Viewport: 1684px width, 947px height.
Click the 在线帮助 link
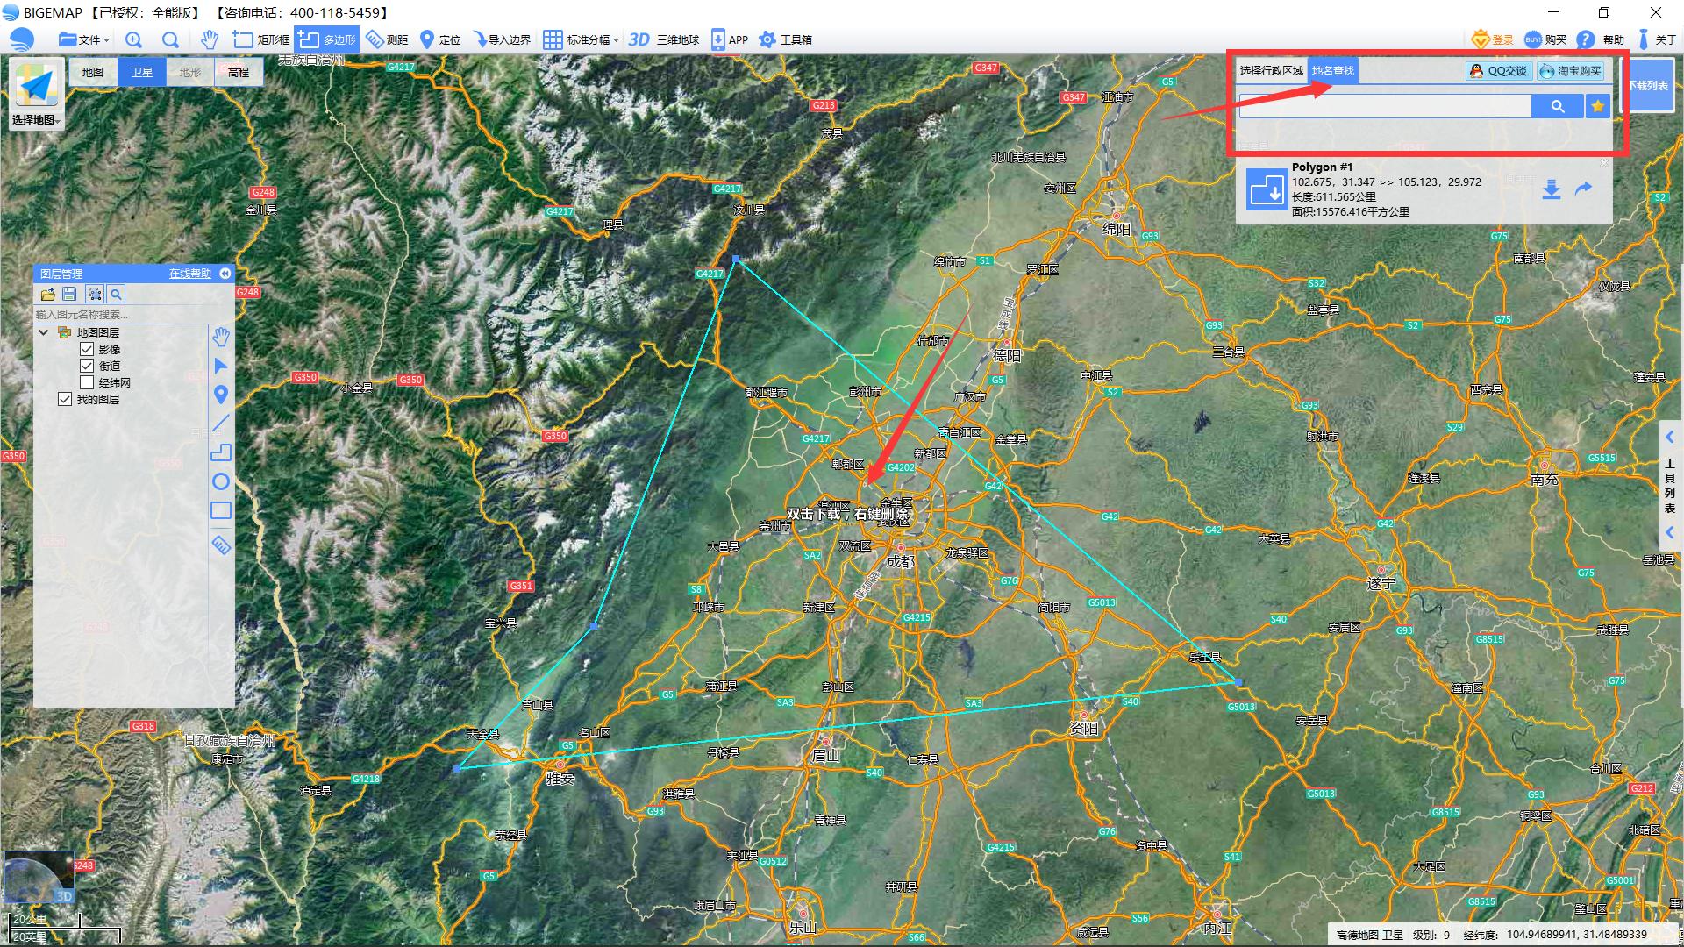(190, 274)
